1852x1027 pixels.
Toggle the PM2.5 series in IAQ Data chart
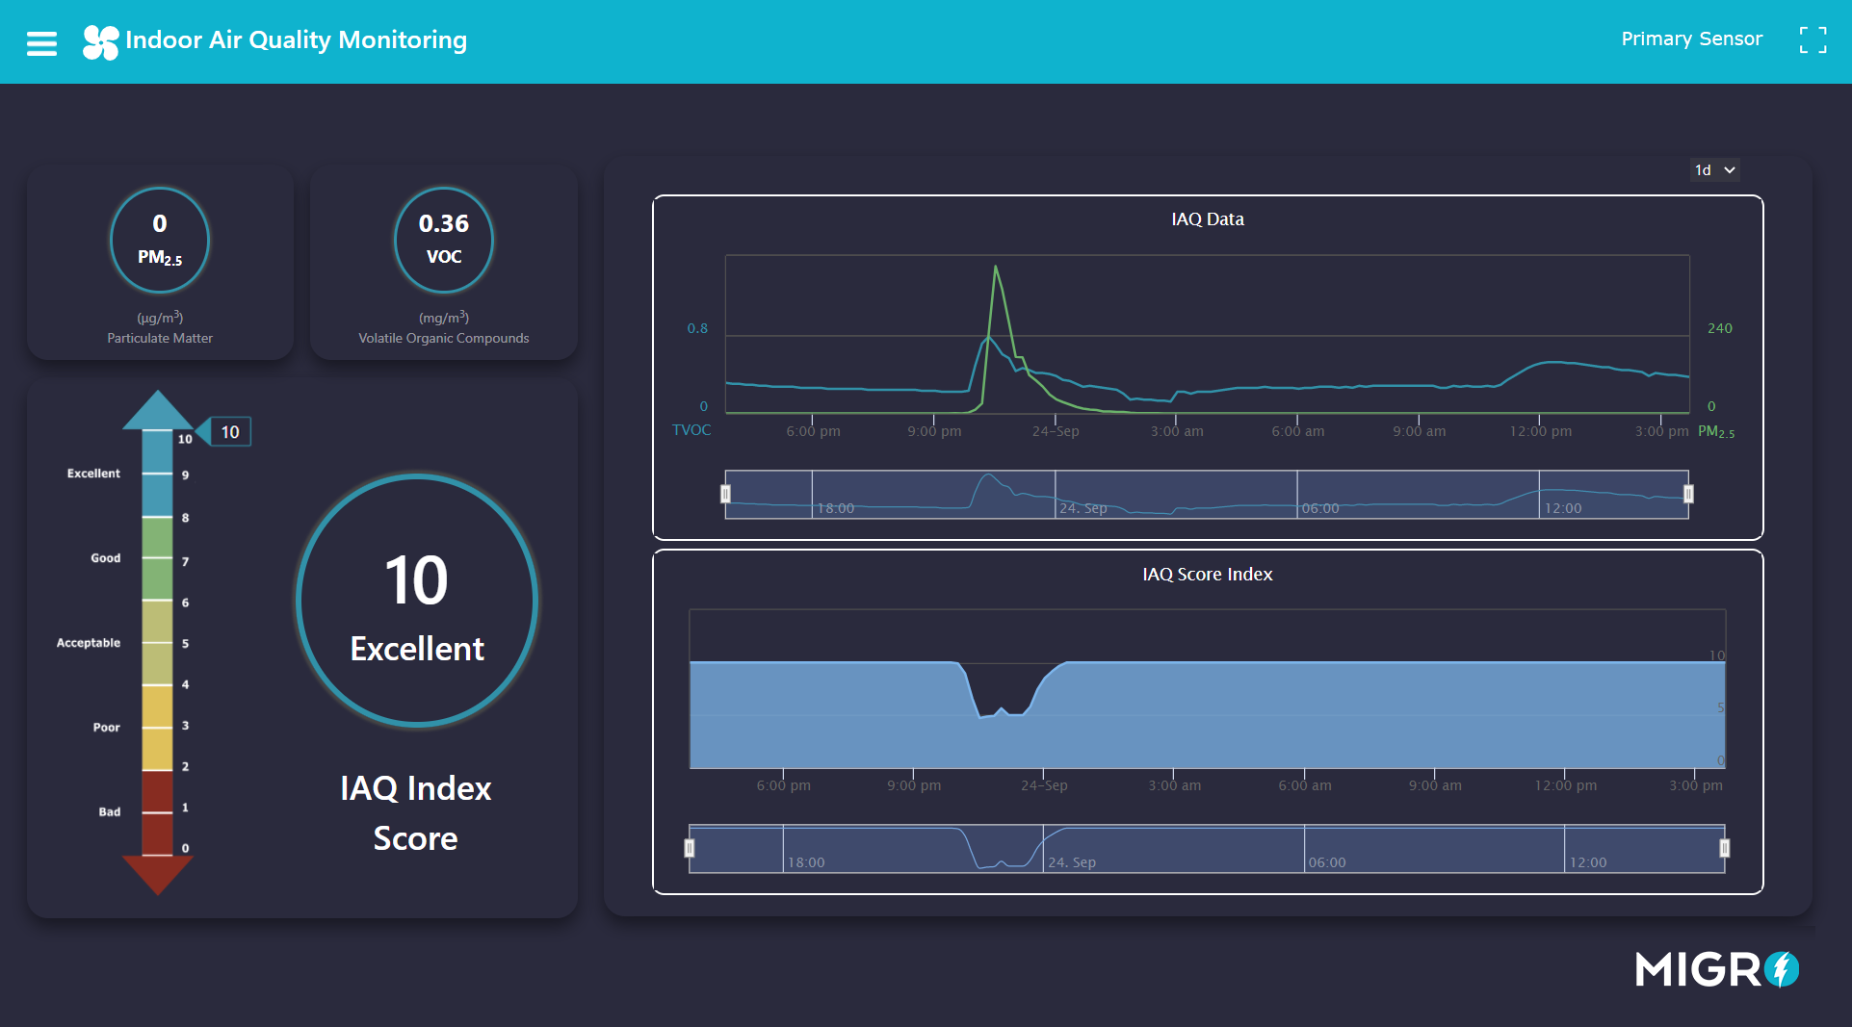pos(1715,431)
